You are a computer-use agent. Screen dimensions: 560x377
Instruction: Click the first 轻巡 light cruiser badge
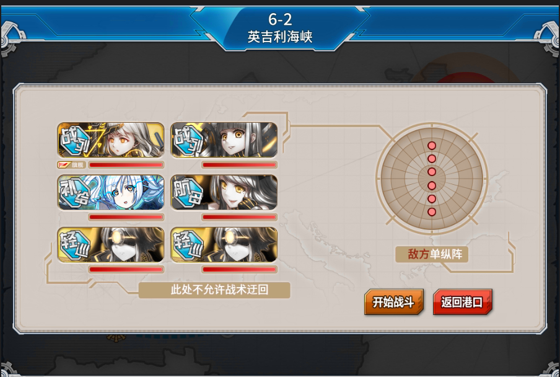coord(74,245)
